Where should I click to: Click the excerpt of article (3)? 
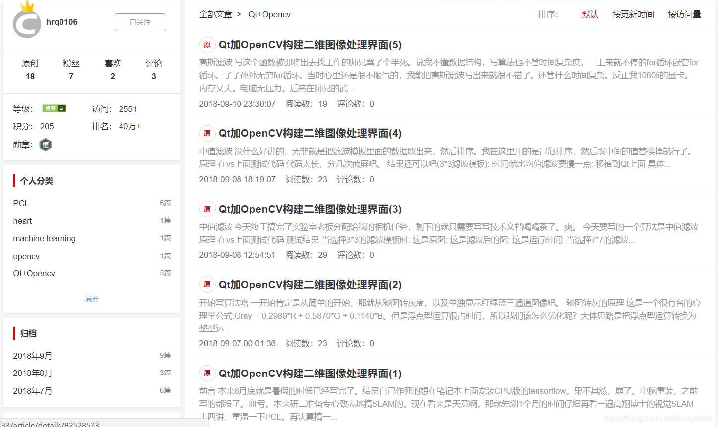pos(449,233)
